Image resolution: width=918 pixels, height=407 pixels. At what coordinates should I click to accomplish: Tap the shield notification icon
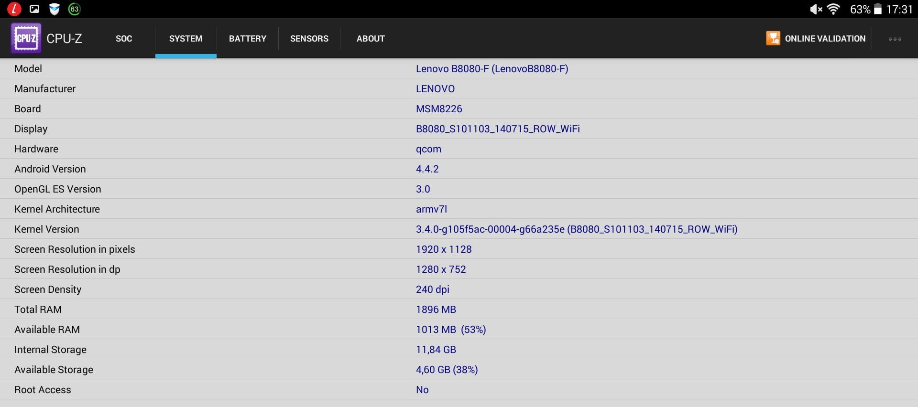tap(55, 9)
